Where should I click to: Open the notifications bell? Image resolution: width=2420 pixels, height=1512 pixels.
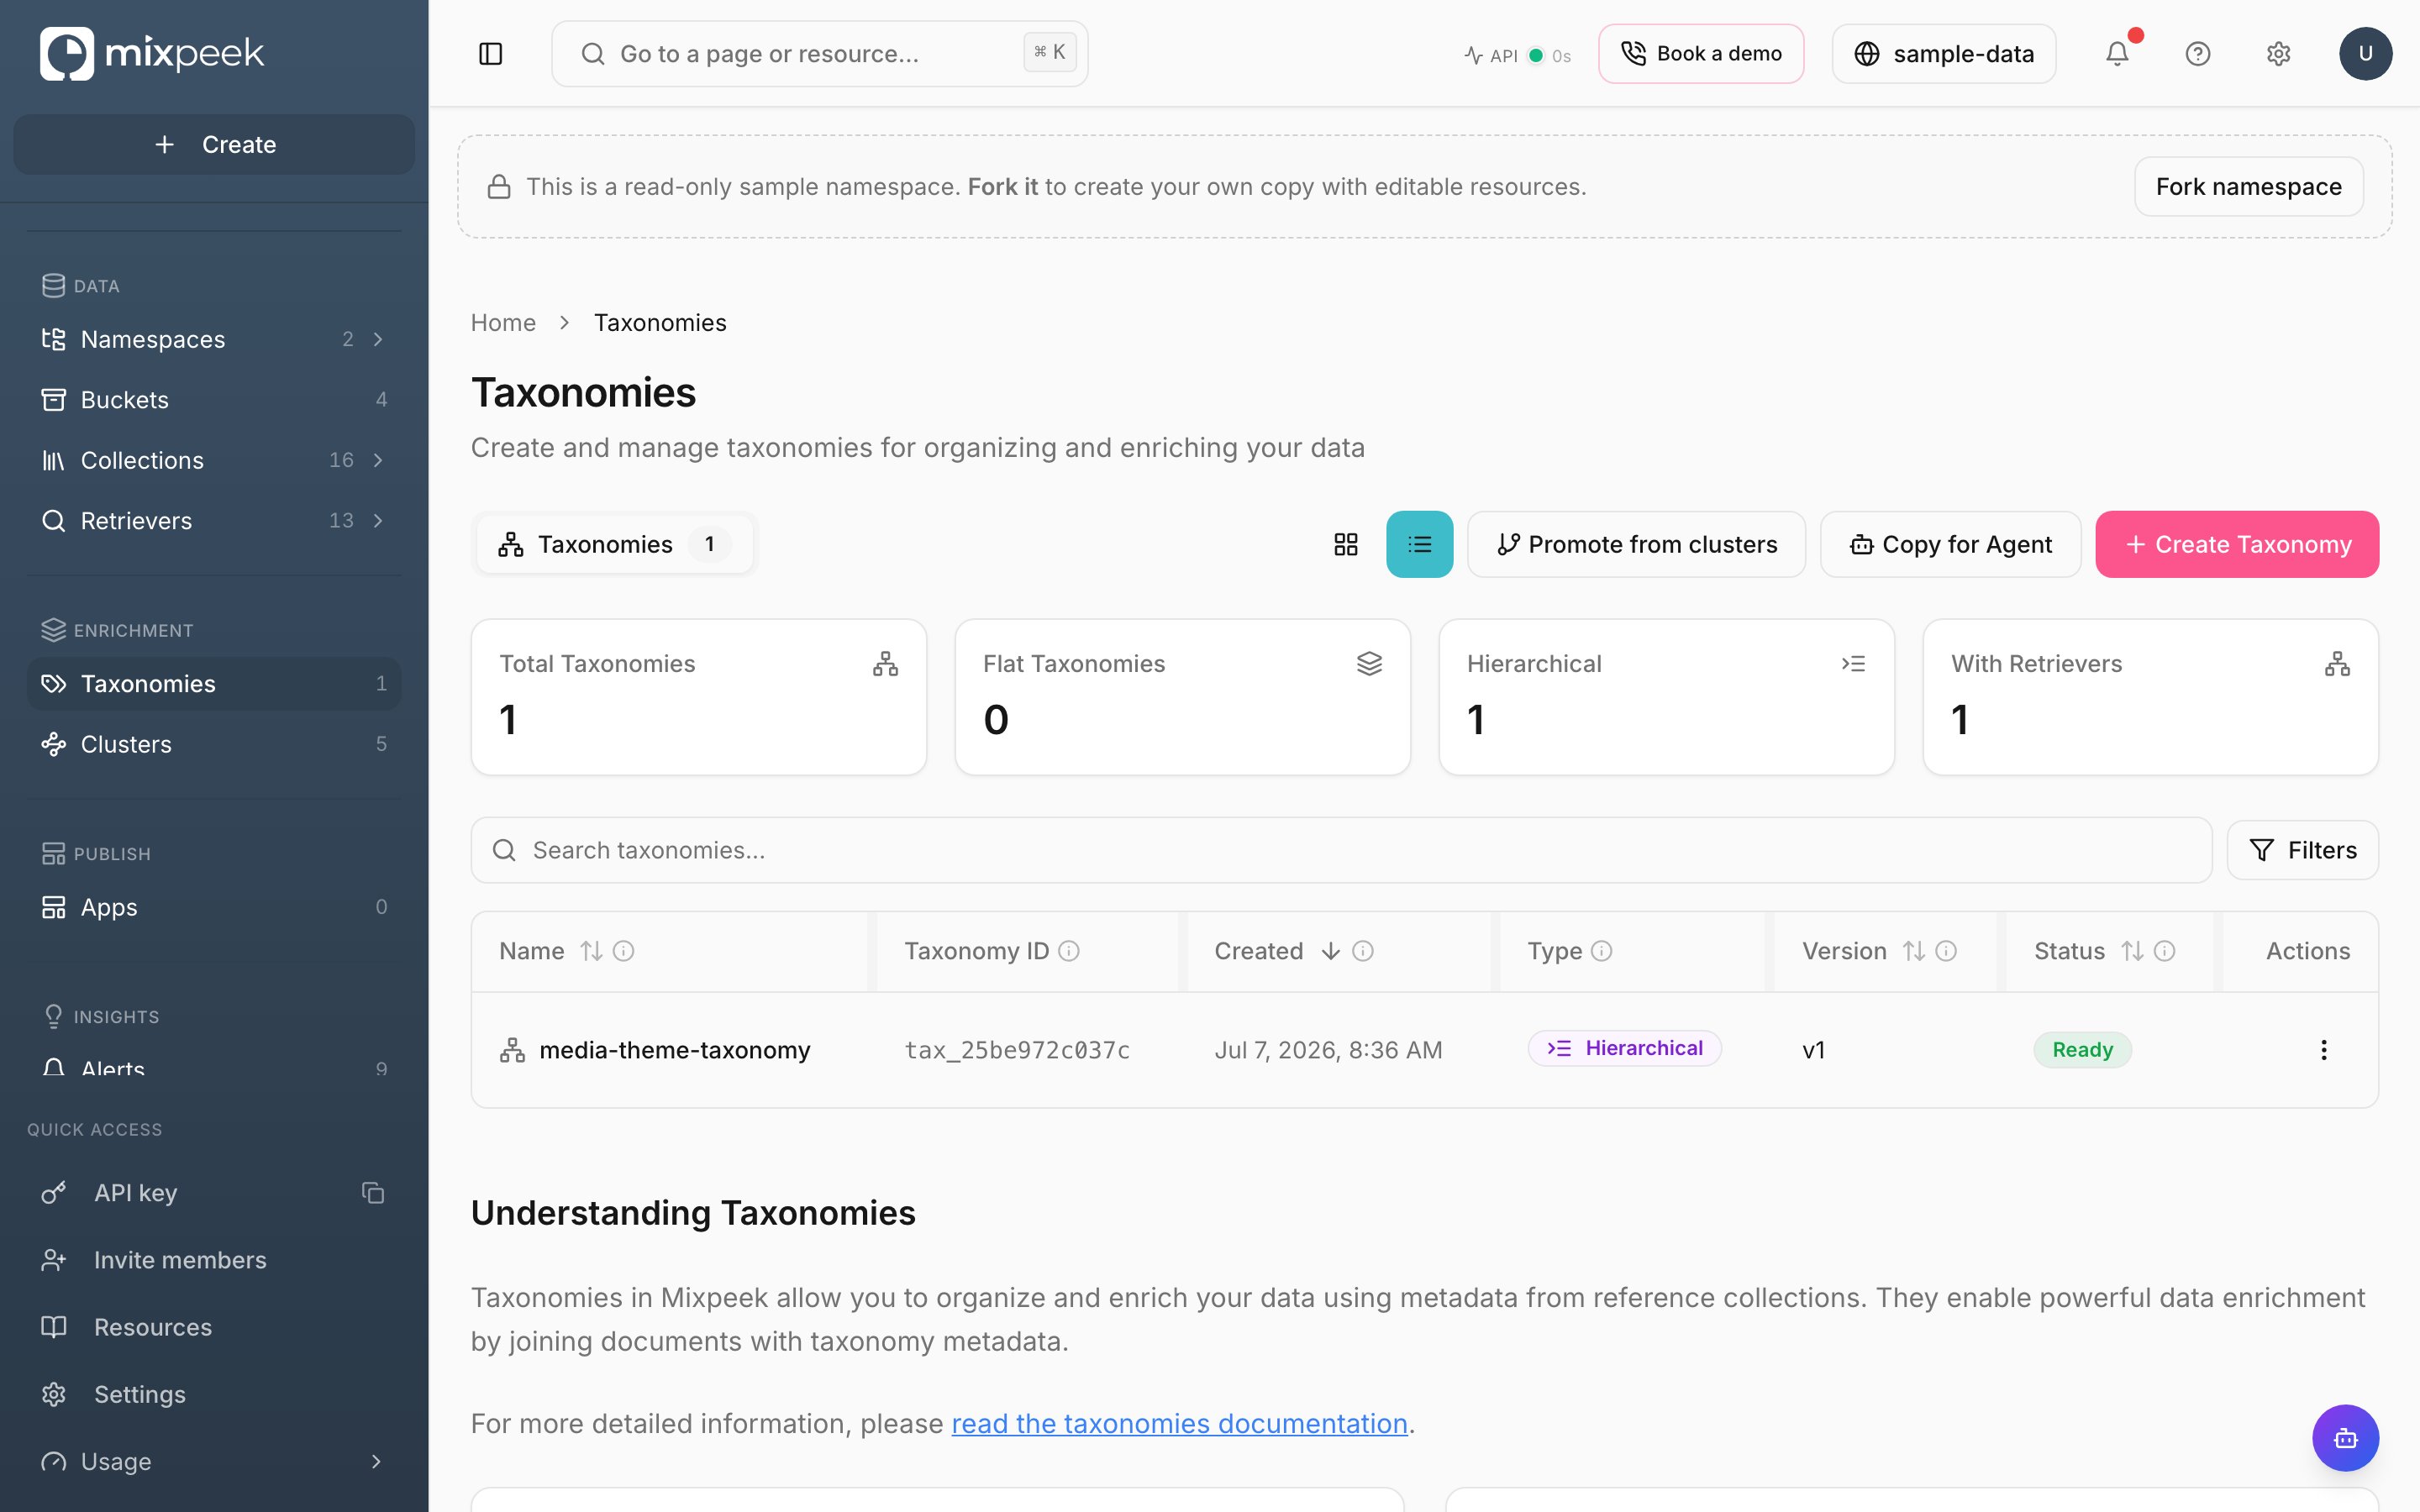point(2117,54)
